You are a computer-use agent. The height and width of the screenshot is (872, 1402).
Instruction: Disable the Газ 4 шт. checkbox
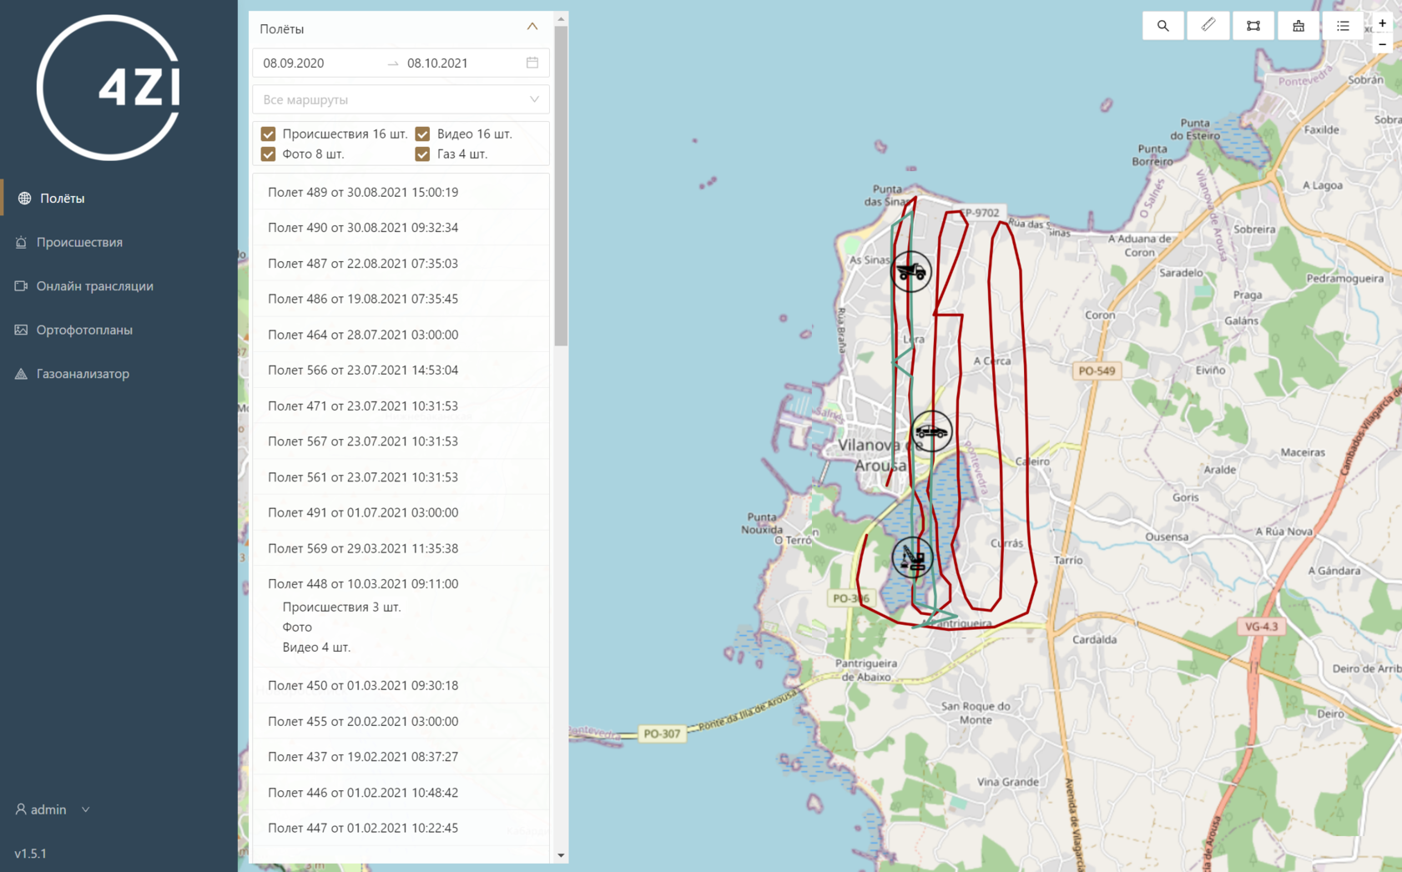pos(423,154)
